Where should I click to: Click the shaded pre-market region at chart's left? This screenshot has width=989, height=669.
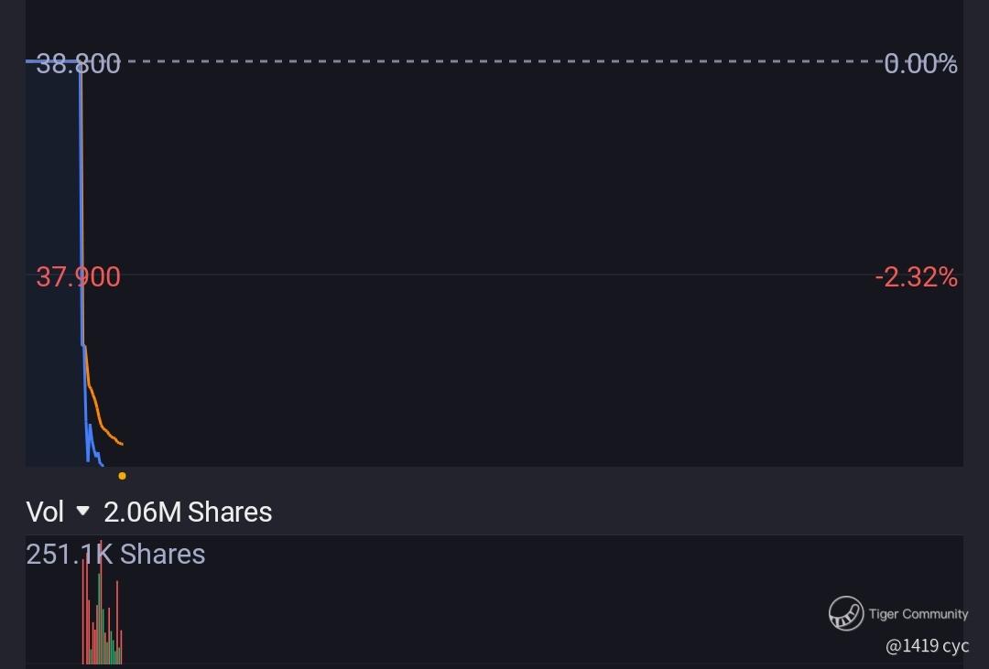click(x=52, y=275)
